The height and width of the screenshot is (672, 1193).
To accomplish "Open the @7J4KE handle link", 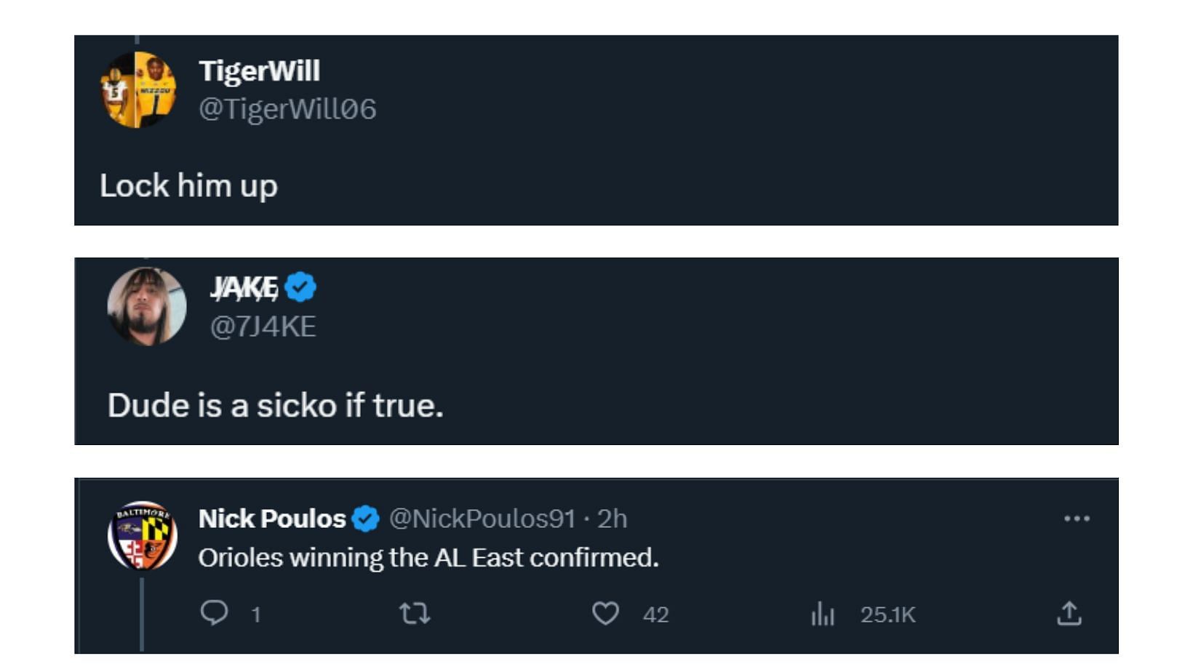I will (263, 327).
